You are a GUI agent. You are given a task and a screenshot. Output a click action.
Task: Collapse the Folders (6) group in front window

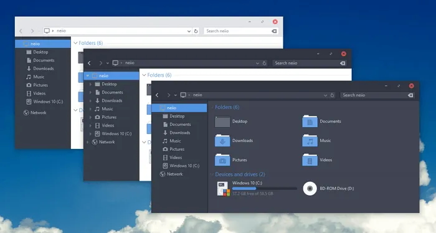point(212,107)
